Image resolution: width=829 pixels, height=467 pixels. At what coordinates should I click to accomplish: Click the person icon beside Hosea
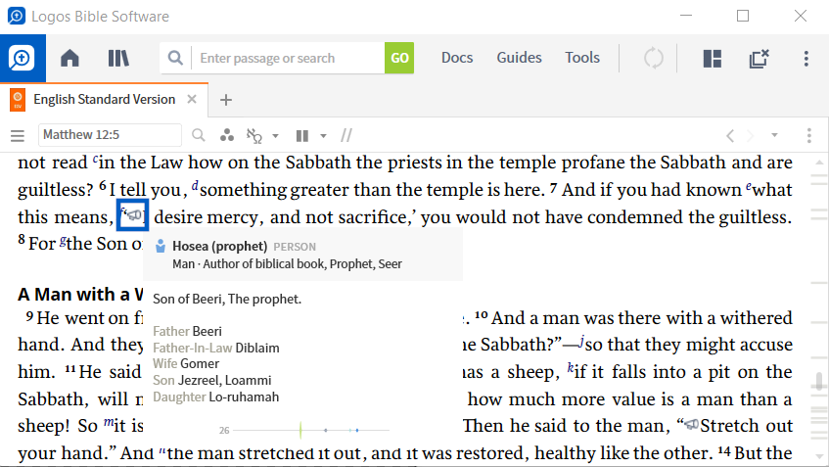click(x=161, y=246)
